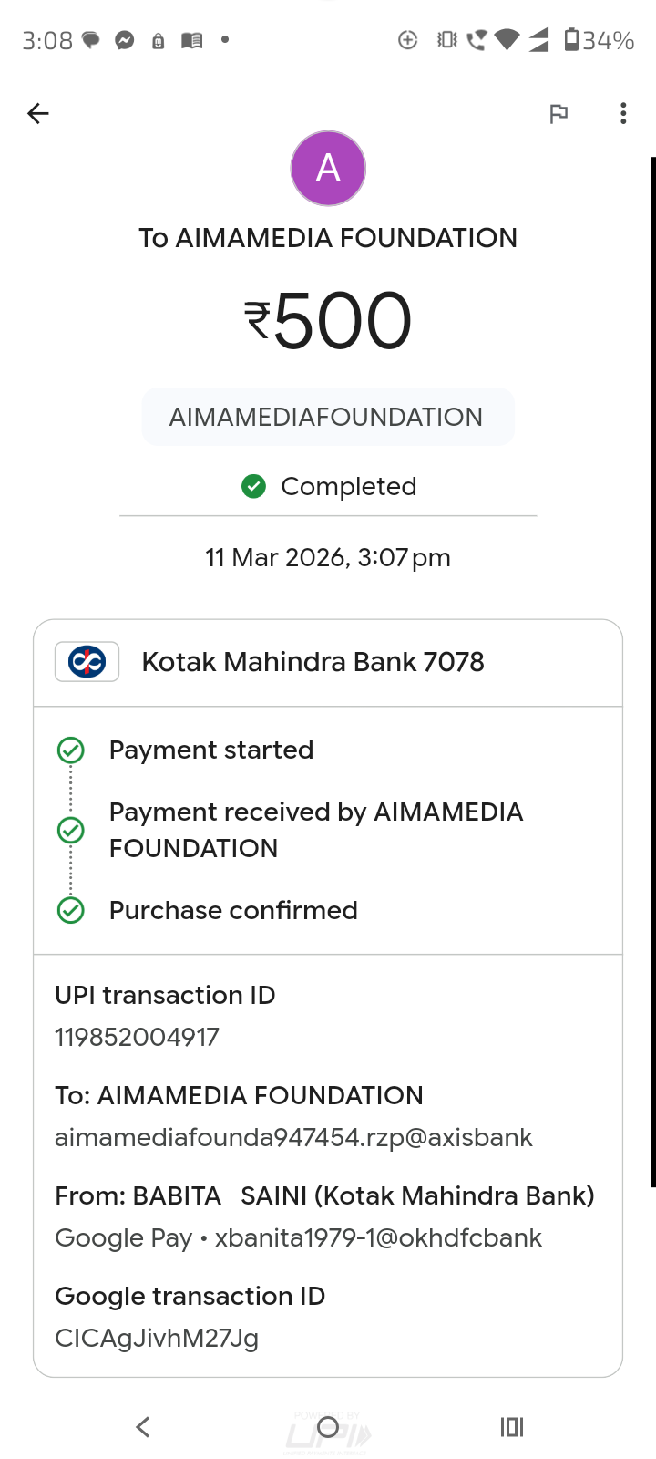Tap the battery 34% status indicator
The width and height of the screenshot is (656, 1459).
(x=599, y=40)
